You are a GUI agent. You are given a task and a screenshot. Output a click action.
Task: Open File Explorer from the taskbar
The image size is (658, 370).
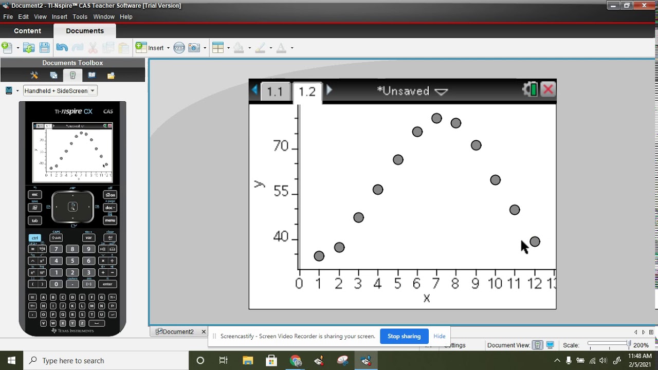pyautogui.click(x=248, y=361)
